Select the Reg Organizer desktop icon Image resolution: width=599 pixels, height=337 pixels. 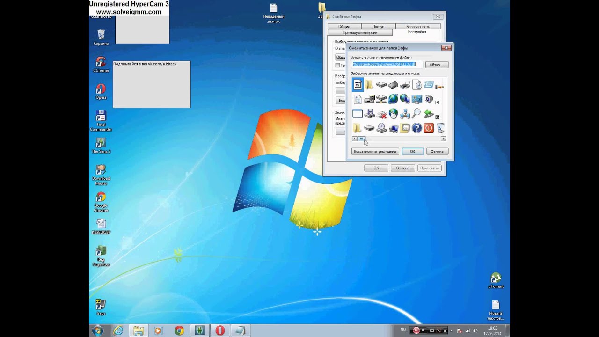[101, 256]
